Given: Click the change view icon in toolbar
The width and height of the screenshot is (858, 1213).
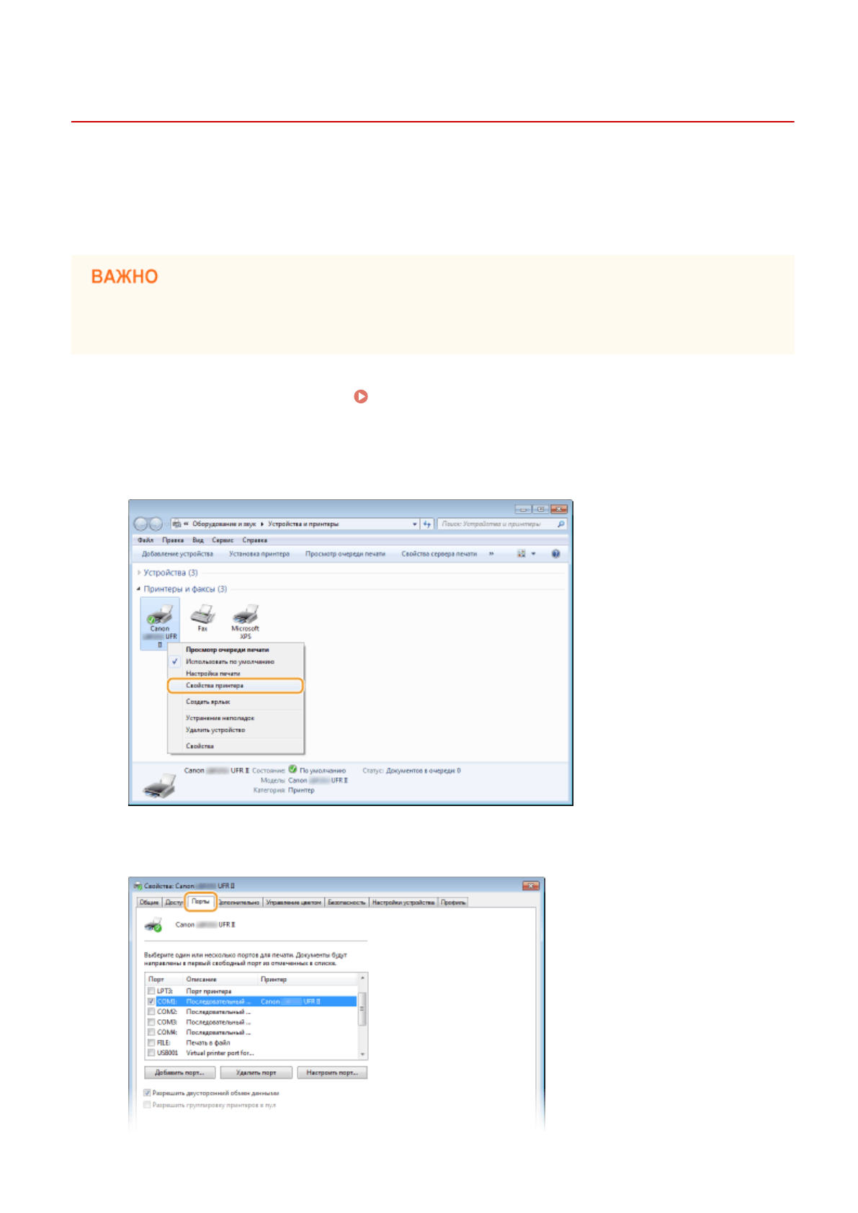Looking at the screenshot, I should pos(521,554).
